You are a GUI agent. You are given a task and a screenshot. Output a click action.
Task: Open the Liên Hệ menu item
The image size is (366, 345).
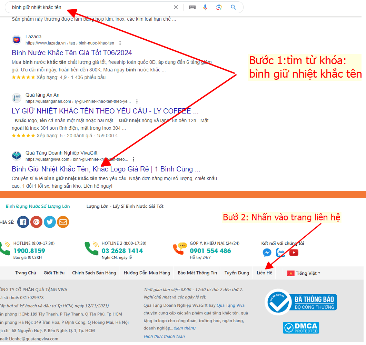click(264, 273)
